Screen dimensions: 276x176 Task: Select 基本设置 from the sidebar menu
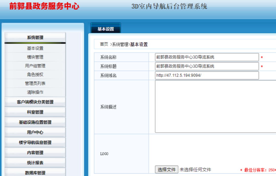35,48
